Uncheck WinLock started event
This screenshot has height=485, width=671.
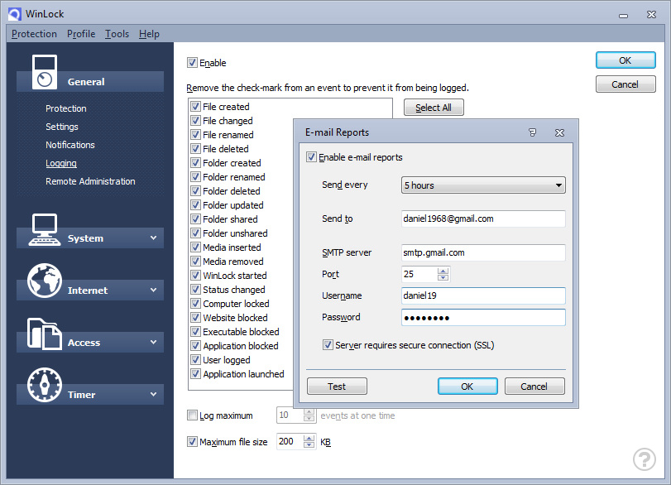point(195,276)
